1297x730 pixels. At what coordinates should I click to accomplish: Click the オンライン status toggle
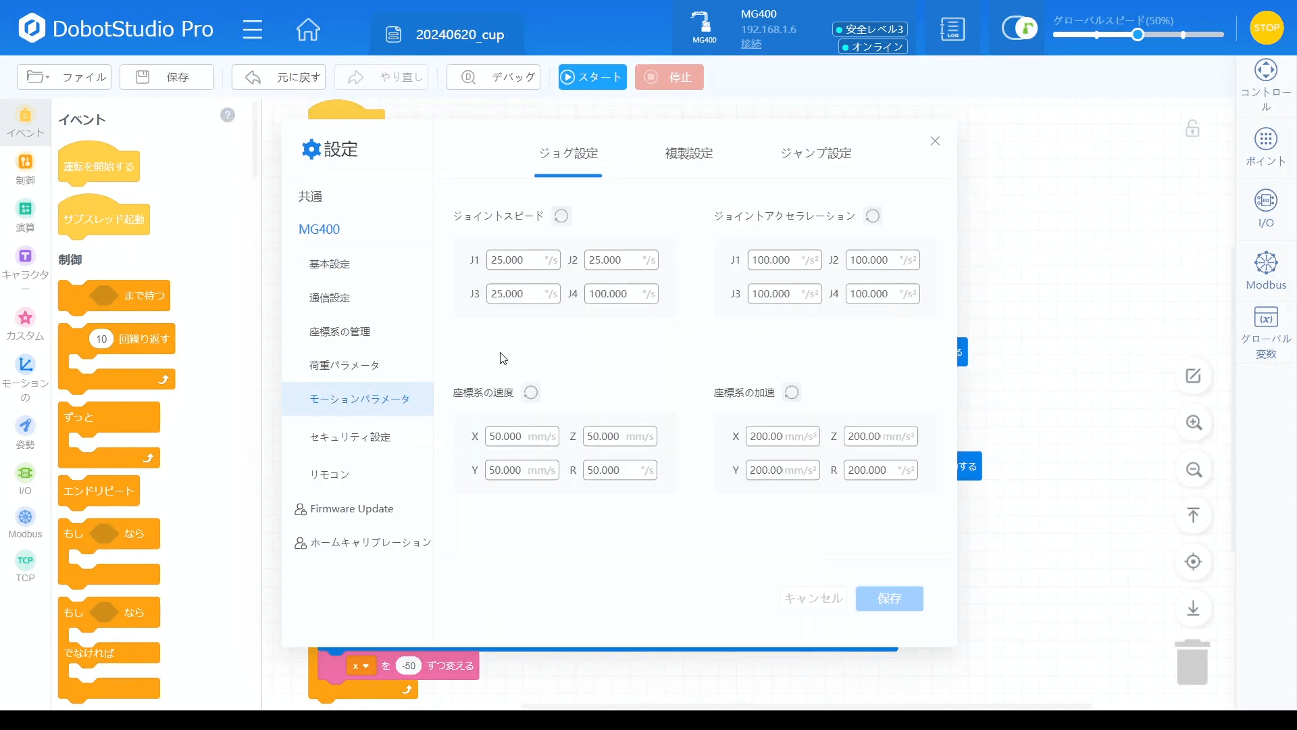pos(872,47)
